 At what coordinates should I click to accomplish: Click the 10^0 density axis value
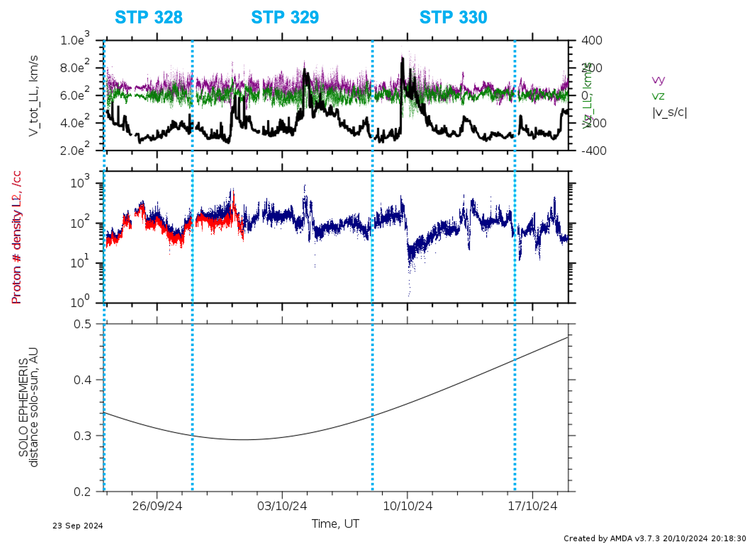pyautogui.click(x=80, y=301)
